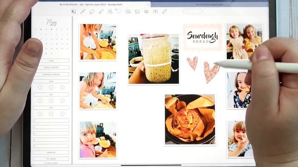Go to the MAY month page
Viewport: 298px width, 167px height.
51,95
